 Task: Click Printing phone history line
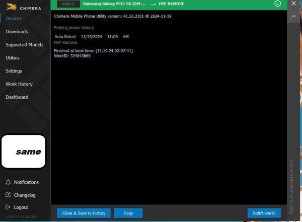pyautogui.click(x=74, y=28)
